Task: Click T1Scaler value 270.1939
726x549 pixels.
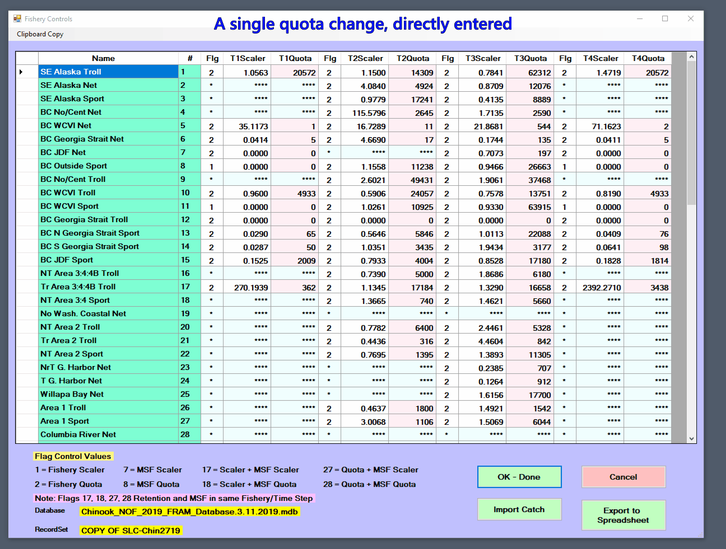Action: pos(247,287)
